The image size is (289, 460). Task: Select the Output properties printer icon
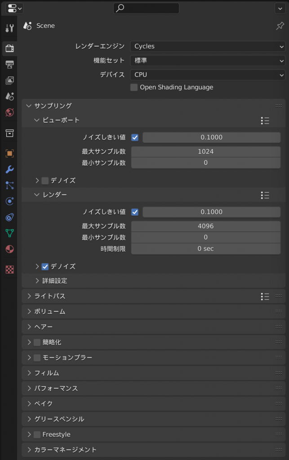tap(10, 64)
